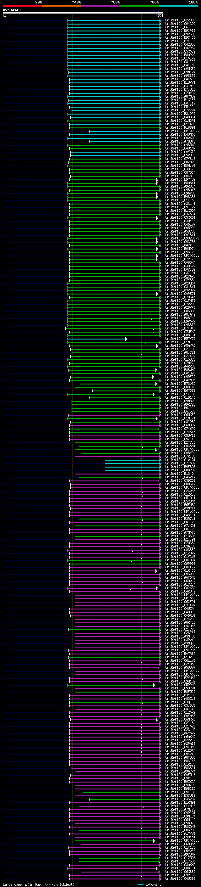The image size is (201, 887).
Task: Open hit UniRef100_O22886
Action: (x=180, y=20)
